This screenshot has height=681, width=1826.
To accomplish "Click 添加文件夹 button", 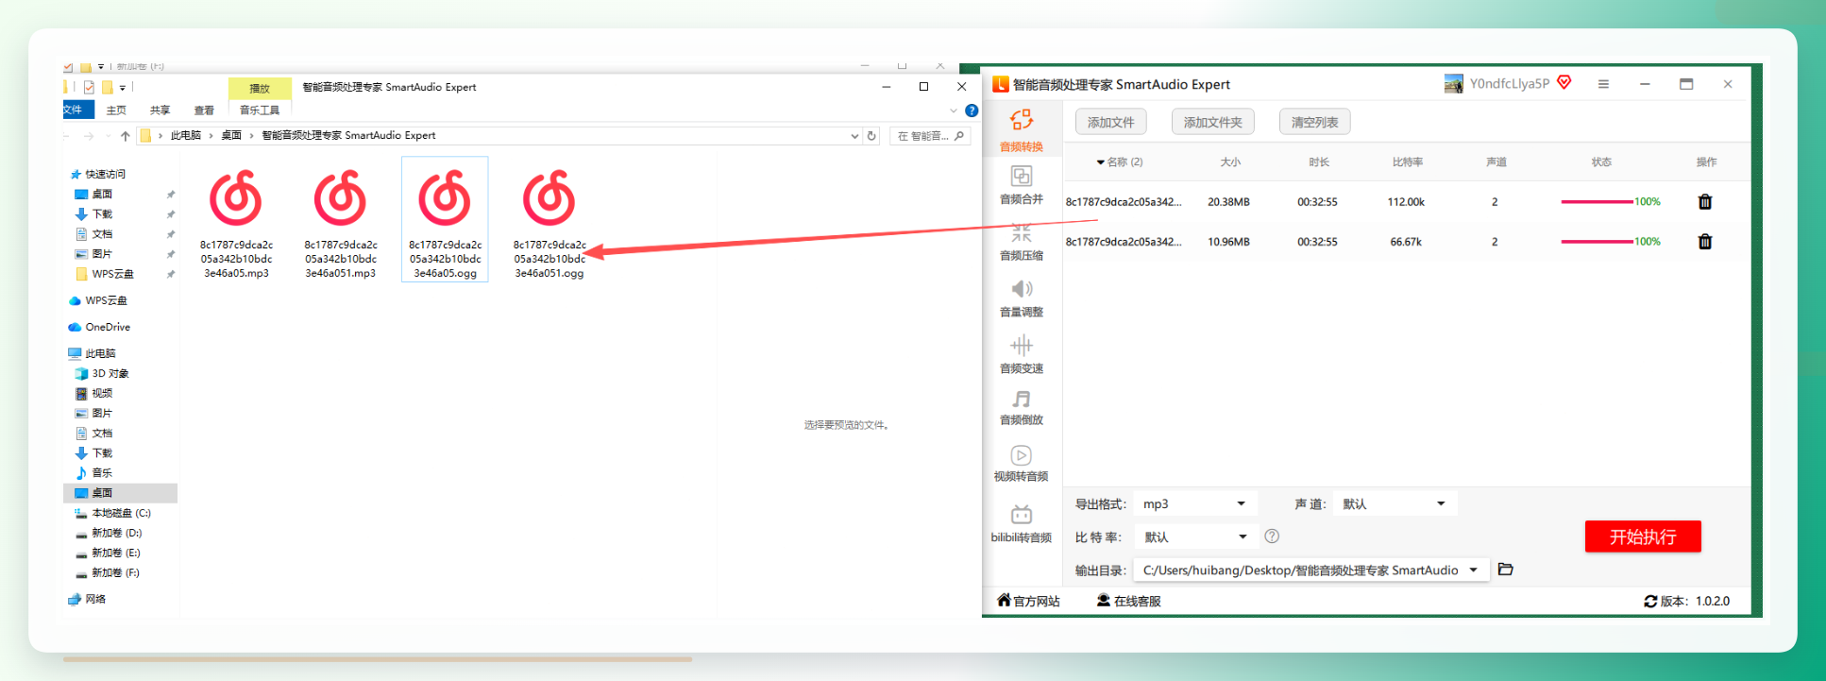I will [x=1213, y=122].
